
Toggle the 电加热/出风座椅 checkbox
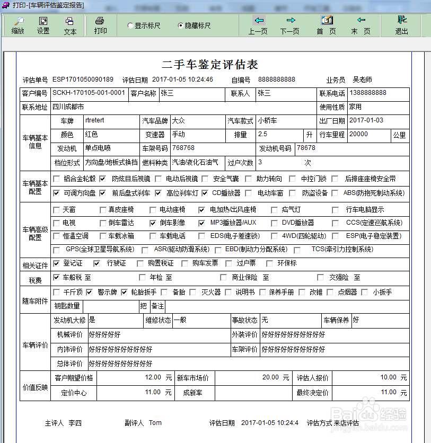(201, 210)
